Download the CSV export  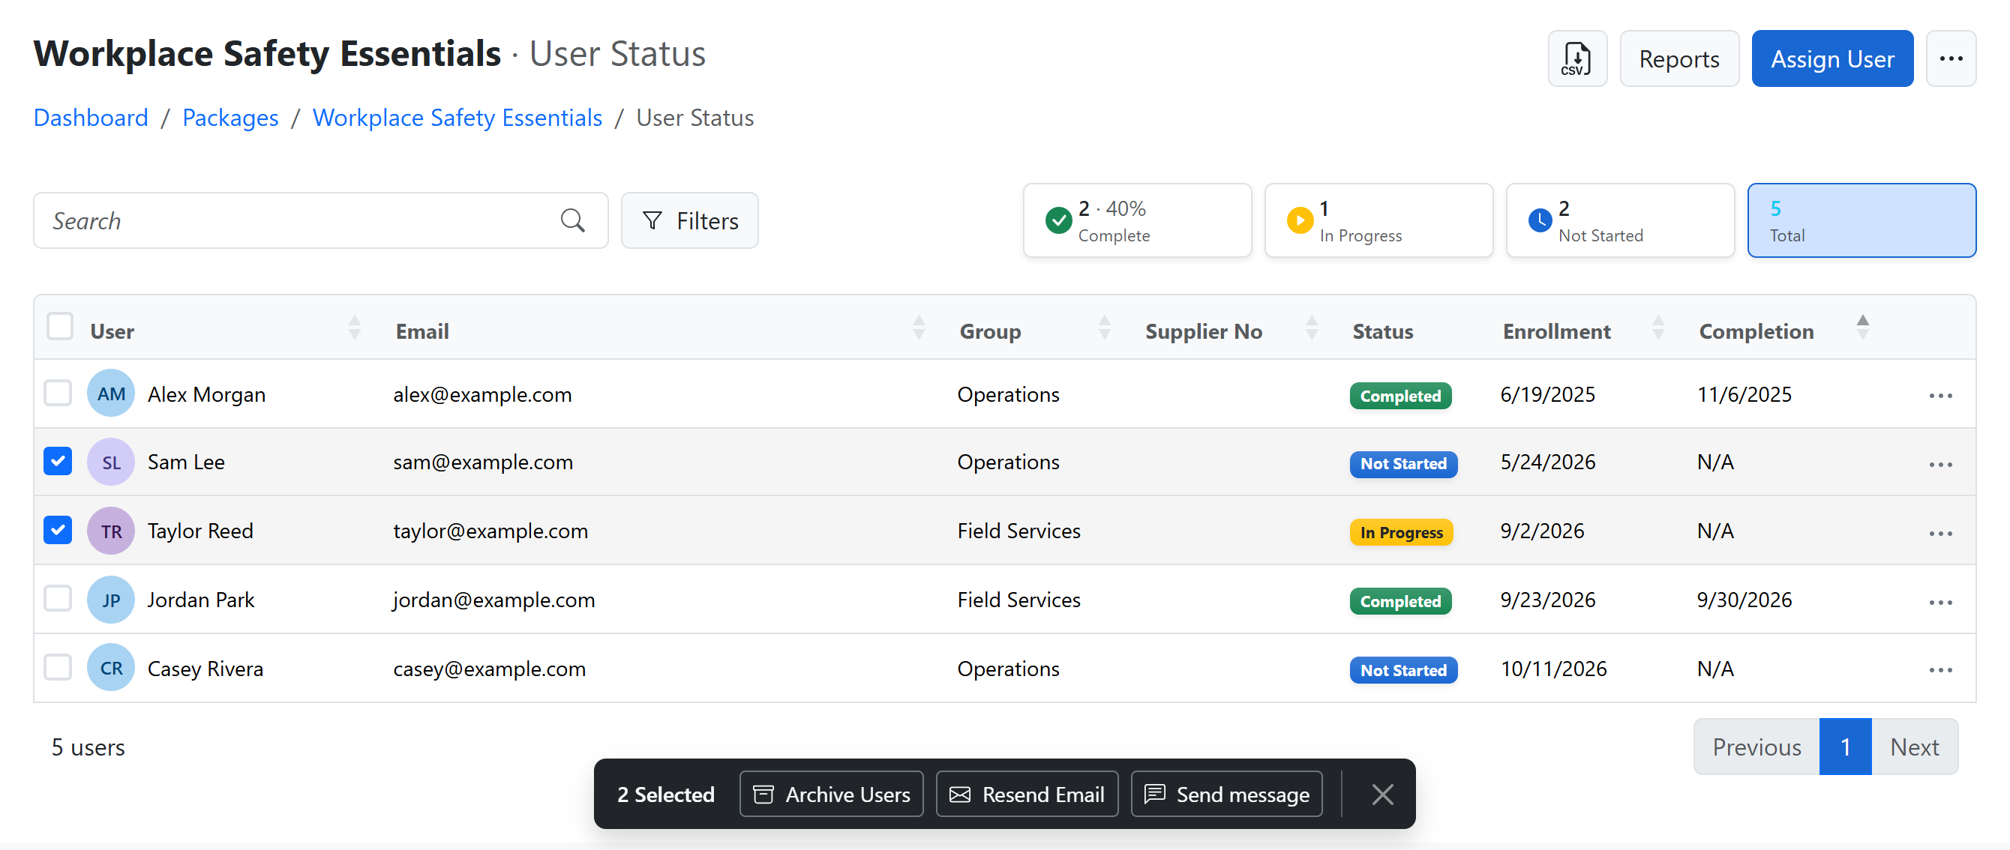(x=1577, y=58)
